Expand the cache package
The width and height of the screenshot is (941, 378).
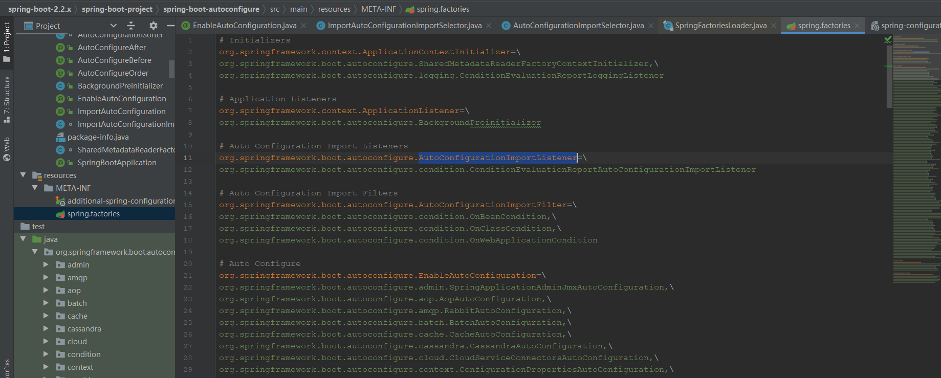pos(46,316)
